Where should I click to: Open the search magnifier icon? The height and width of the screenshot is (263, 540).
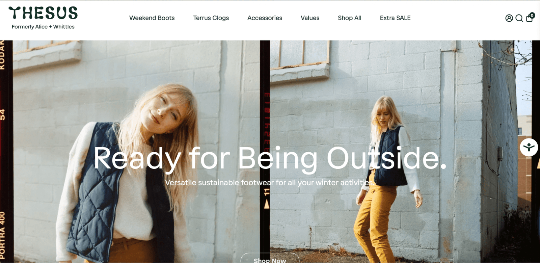pos(519,18)
